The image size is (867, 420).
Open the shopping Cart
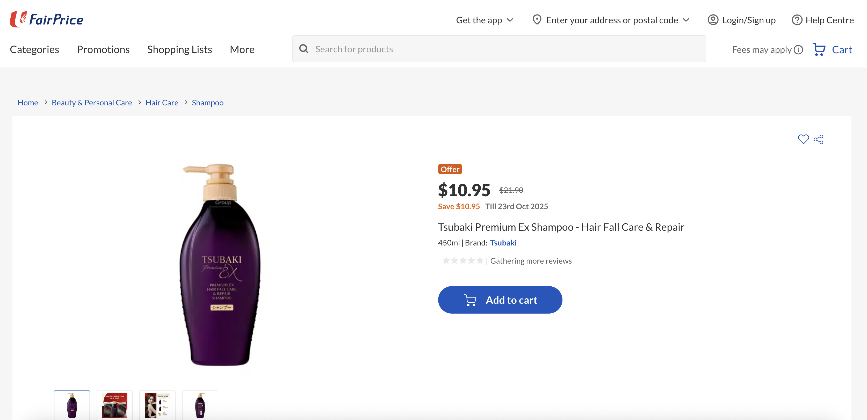click(833, 49)
